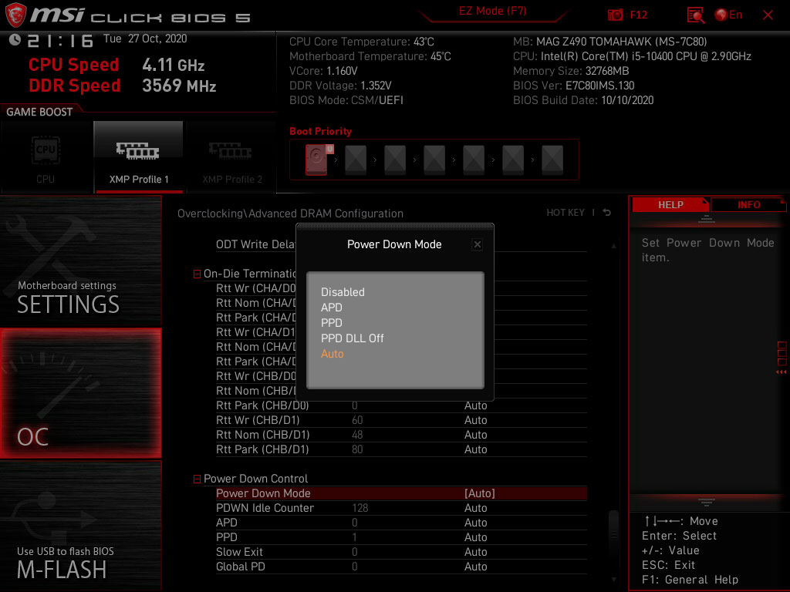
Task: Select the Rtt Wr (CHB/D1) row label
Action: pos(258,420)
